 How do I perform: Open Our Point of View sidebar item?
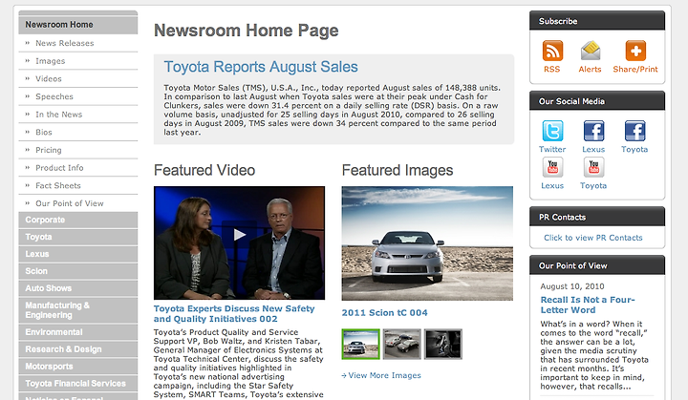78,203
